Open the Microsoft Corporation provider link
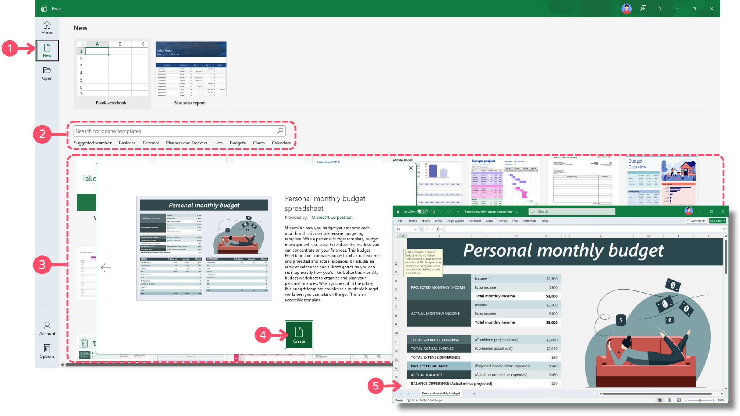The image size is (740, 416). point(332,217)
